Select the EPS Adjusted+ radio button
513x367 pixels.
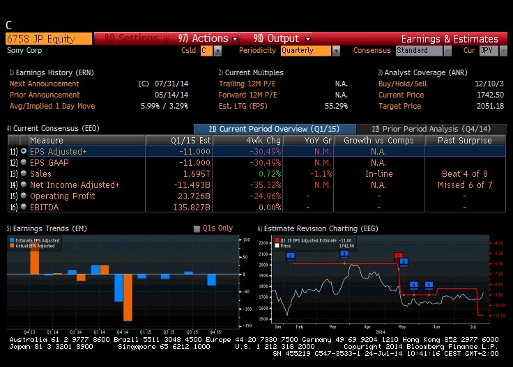click(x=24, y=151)
